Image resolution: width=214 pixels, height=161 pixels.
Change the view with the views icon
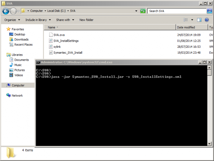[185, 20]
